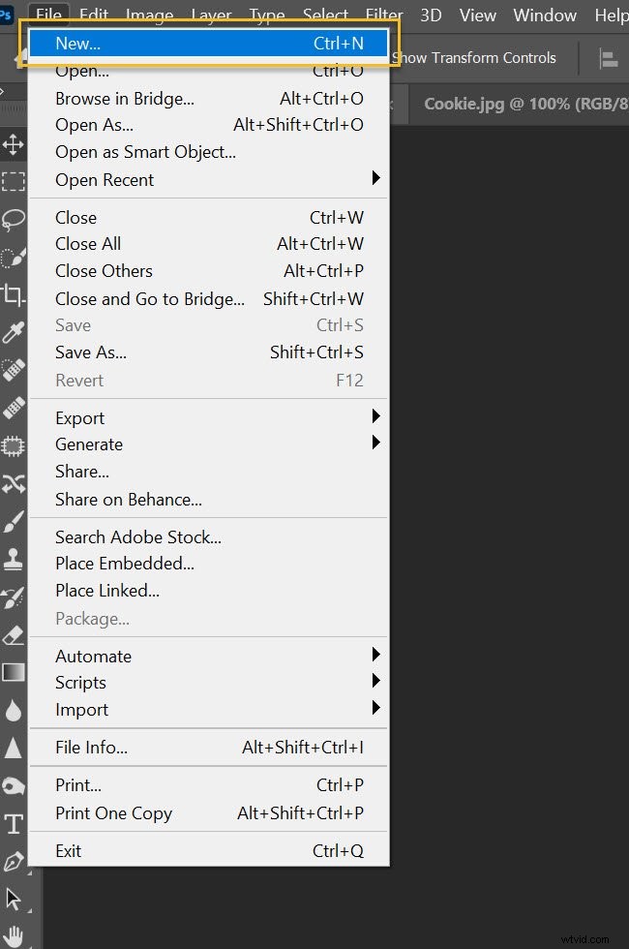Activate the Lasso tool
Viewport: 629px width, 949px height.
pos(14,219)
